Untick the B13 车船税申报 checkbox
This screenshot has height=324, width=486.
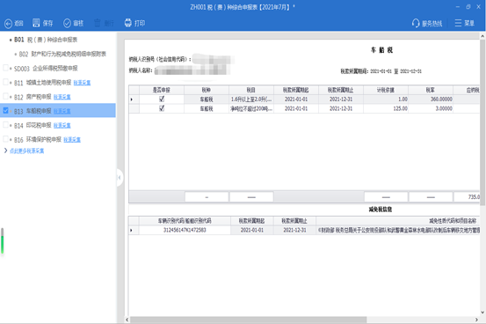coord(5,111)
